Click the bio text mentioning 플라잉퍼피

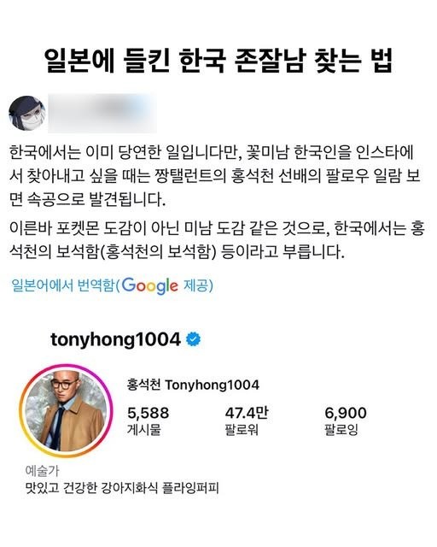click(x=122, y=488)
